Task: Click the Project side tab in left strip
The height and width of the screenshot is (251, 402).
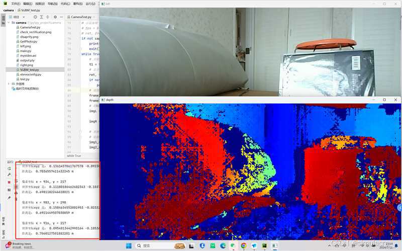Action: tap(4, 20)
